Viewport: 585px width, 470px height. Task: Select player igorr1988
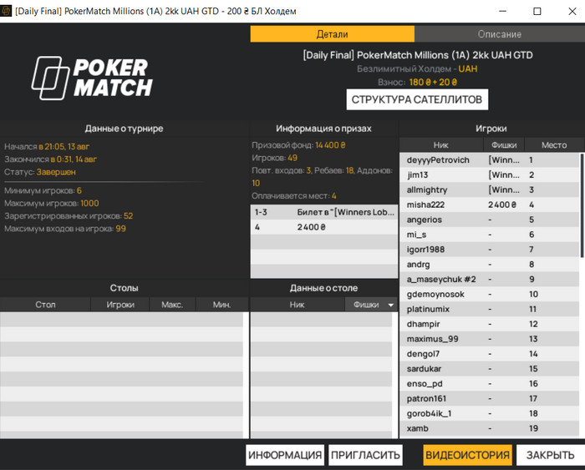pyautogui.click(x=489, y=250)
